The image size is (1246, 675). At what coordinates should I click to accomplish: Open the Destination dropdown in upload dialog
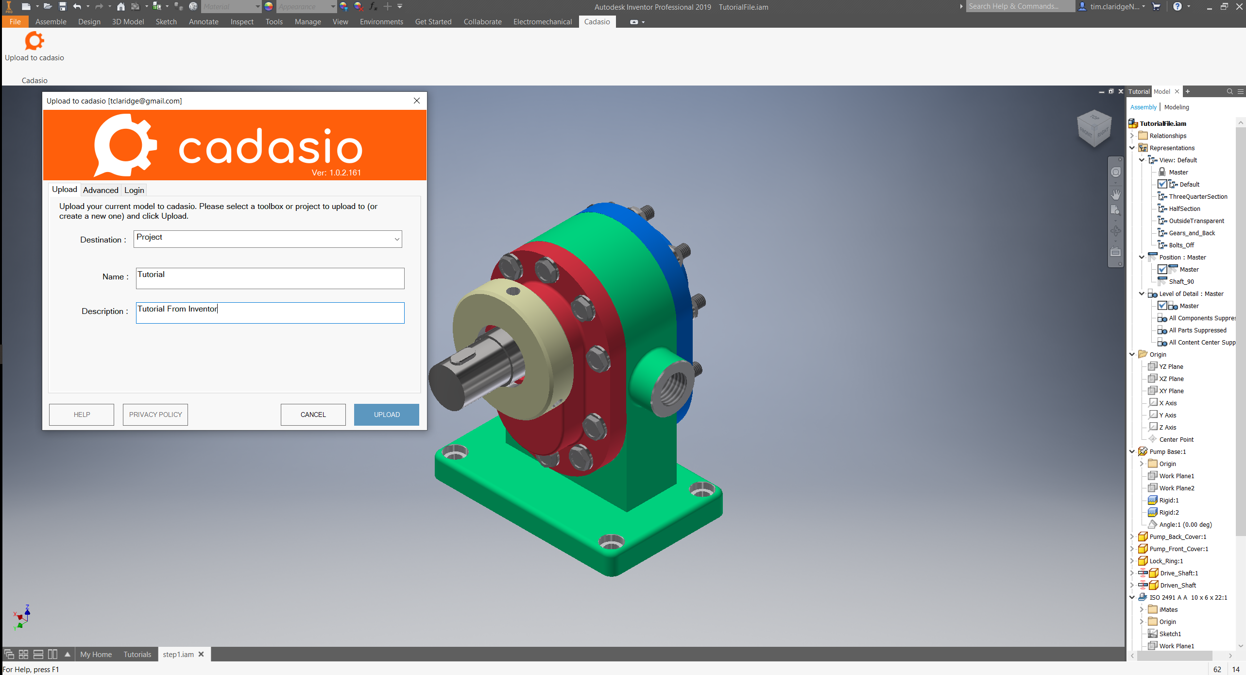click(396, 239)
